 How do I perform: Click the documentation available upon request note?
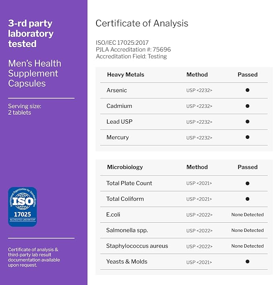34,257
